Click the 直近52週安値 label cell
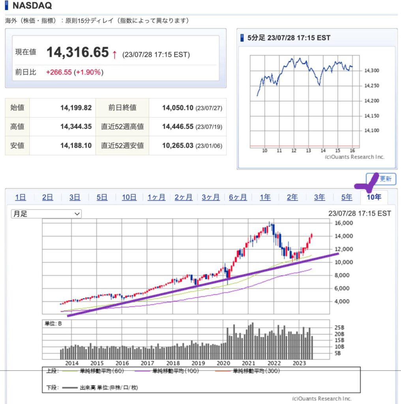The height and width of the screenshot is (404, 401). pyautogui.click(x=122, y=146)
